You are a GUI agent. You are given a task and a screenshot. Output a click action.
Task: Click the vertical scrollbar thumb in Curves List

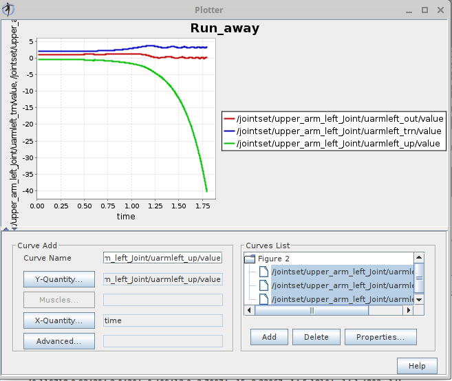[x=419, y=278]
